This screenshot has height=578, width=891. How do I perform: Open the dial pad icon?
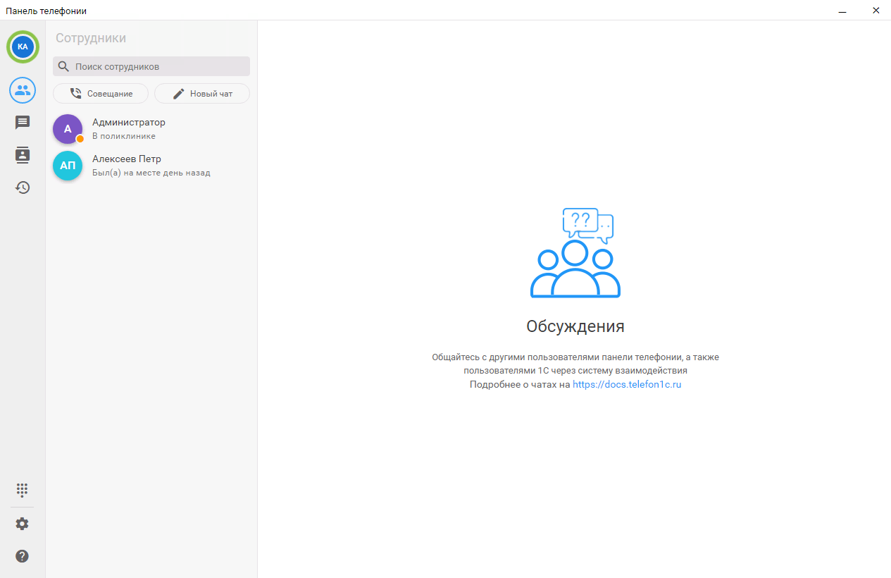(23, 489)
